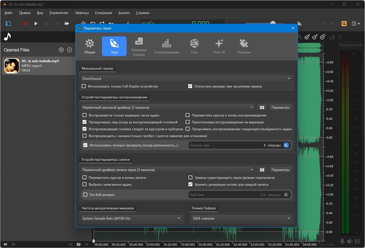Viewport: 365px width, 248px height.
Task: Open the Управление menu
Action: (59, 13)
